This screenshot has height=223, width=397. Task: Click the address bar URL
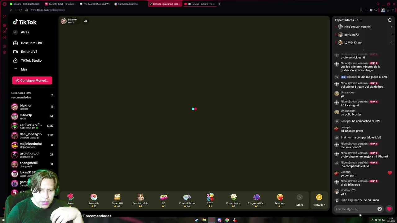tap(47, 10)
